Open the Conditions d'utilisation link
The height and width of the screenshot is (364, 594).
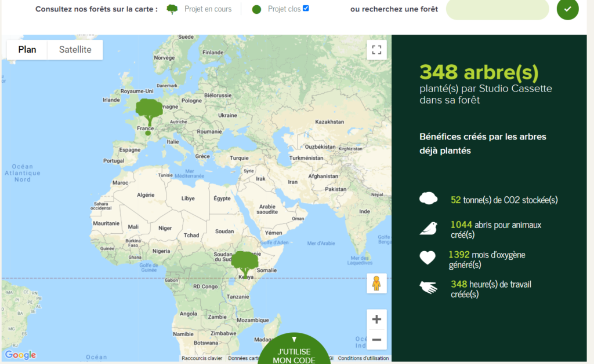pyautogui.click(x=363, y=358)
